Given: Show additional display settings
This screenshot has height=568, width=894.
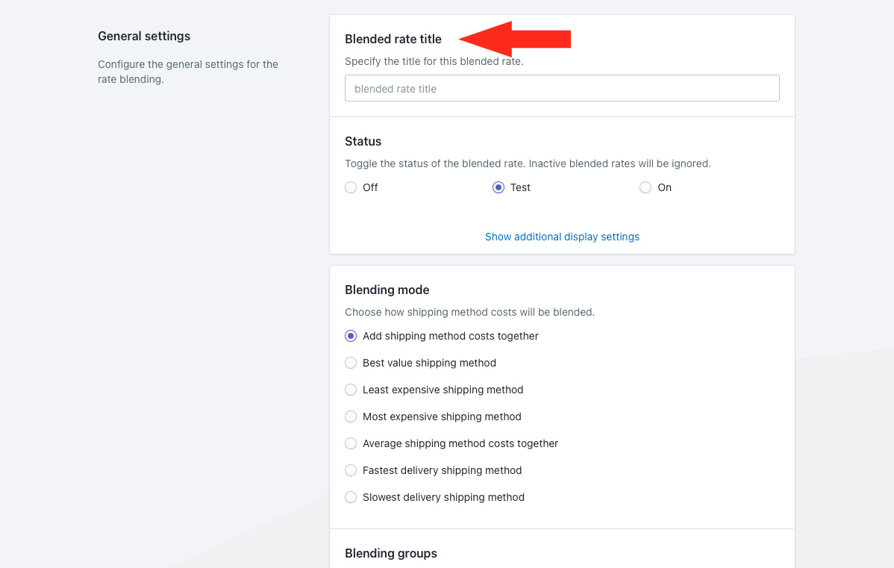Looking at the screenshot, I should [x=562, y=237].
